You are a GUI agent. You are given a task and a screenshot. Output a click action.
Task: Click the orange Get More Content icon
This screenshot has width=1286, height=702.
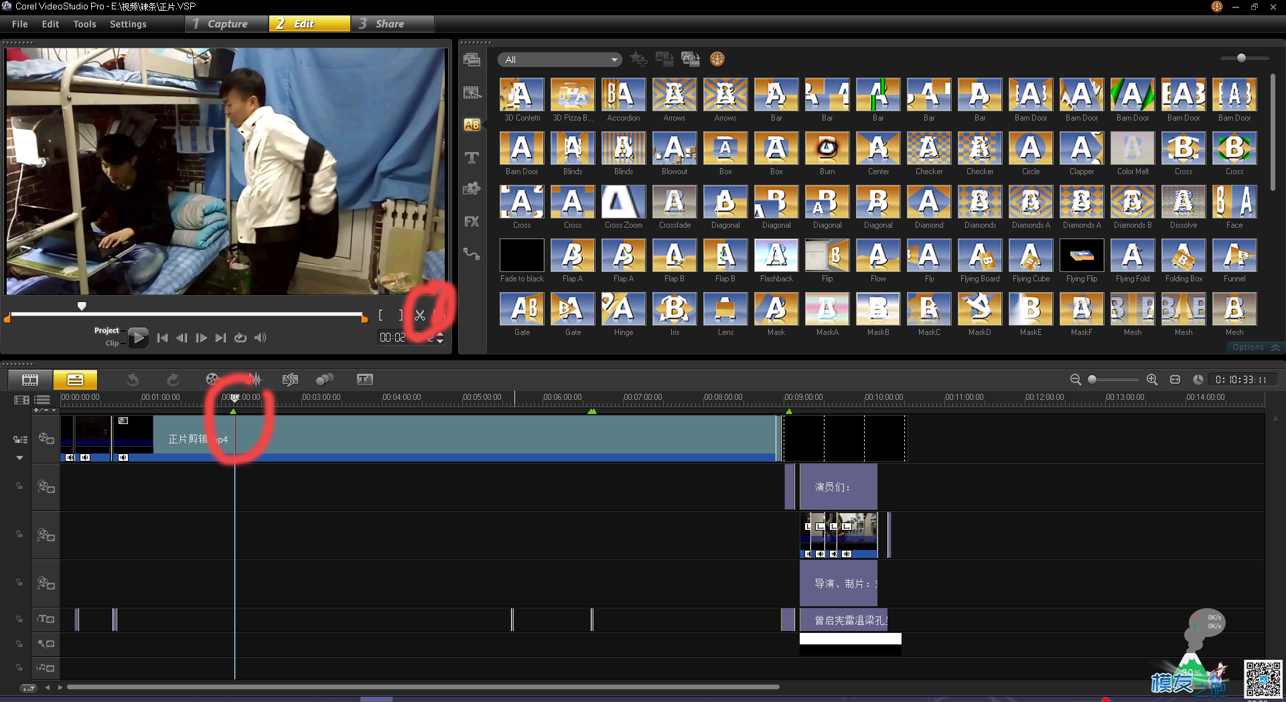(717, 60)
